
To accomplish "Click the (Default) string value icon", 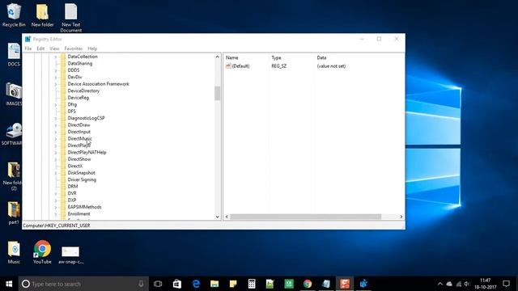I will 228,66.
